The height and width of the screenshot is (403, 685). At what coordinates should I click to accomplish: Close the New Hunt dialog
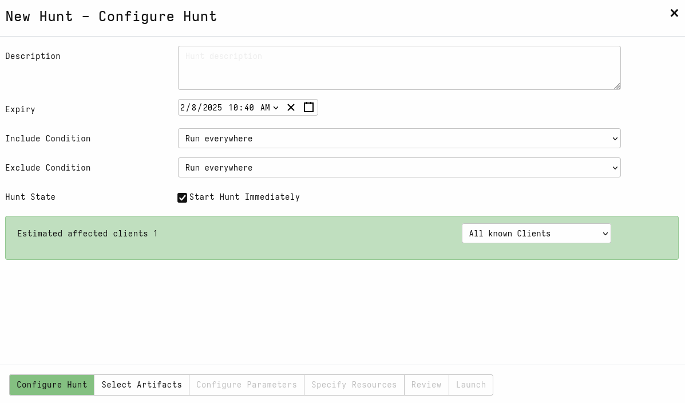pyautogui.click(x=674, y=13)
